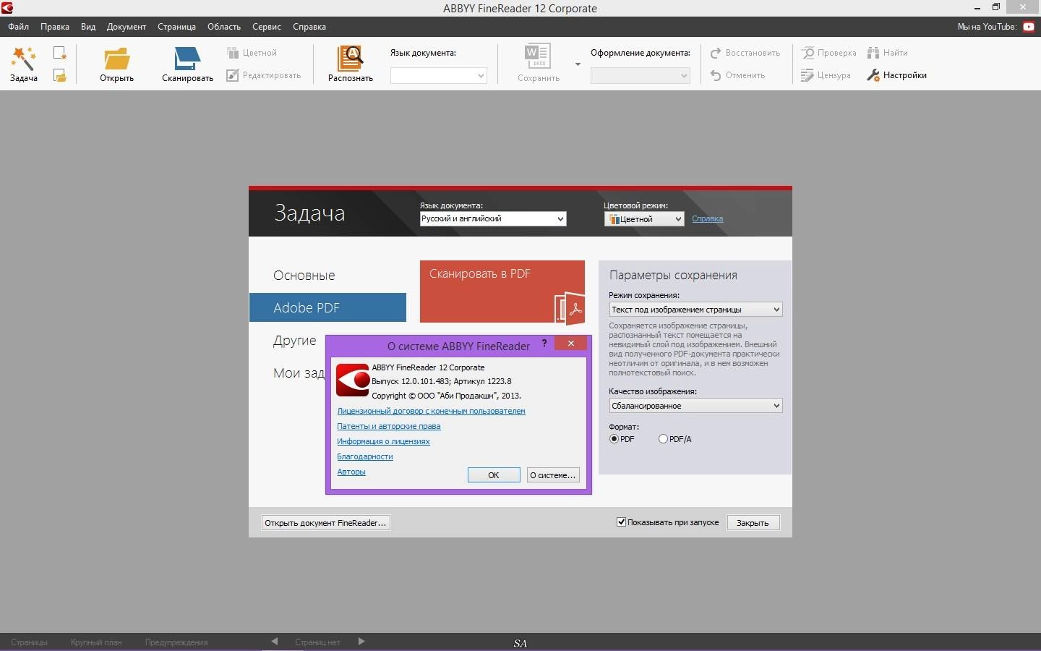Open Информация о лицензиях link
This screenshot has width=1041, height=651.
pos(383,441)
